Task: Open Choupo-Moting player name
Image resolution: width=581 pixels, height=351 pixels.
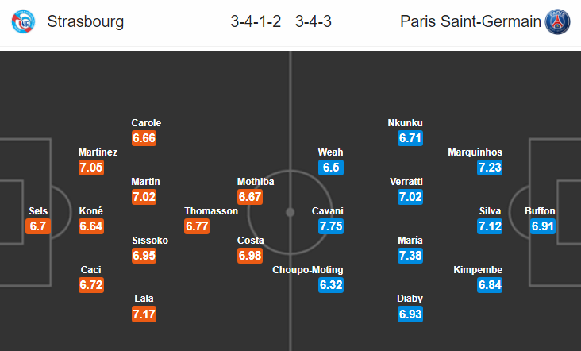Action: point(308,270)
